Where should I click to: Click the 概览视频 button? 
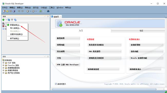(x=68, y=38)
